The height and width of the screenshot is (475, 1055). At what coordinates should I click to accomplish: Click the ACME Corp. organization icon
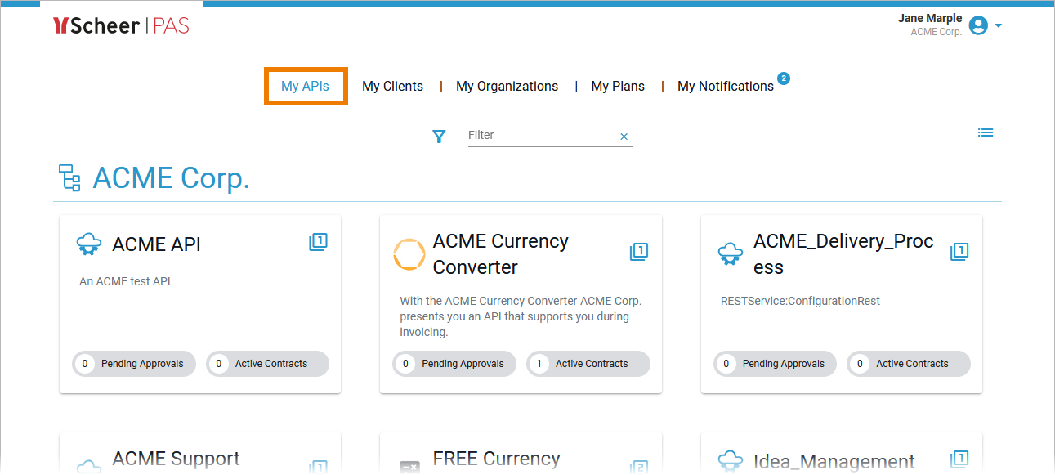coord(70,177)
